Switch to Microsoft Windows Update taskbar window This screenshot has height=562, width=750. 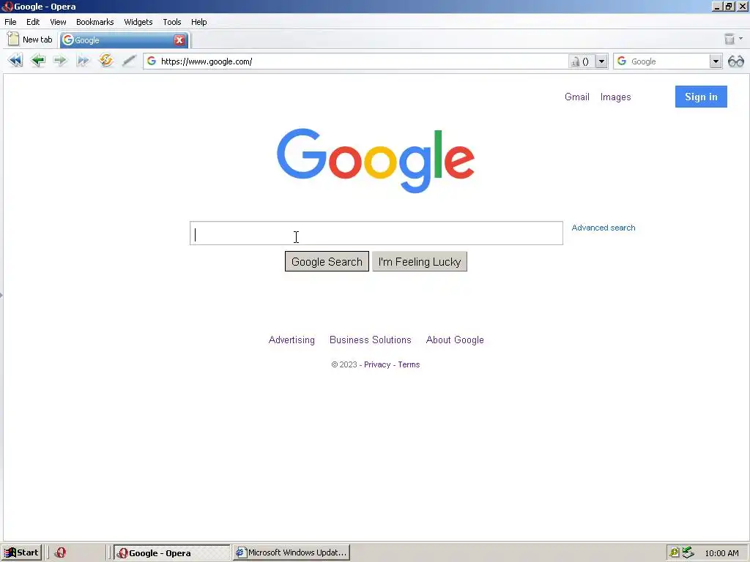[x=292, y=552]
